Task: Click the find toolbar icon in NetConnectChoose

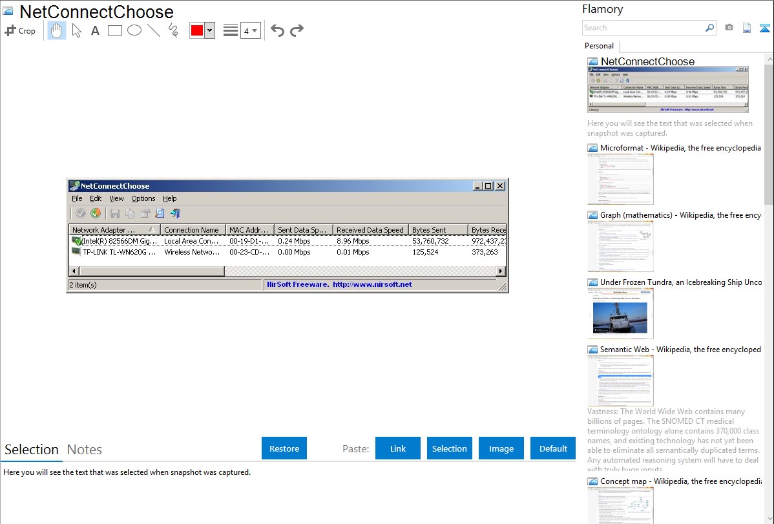Action: coord(160,213)
